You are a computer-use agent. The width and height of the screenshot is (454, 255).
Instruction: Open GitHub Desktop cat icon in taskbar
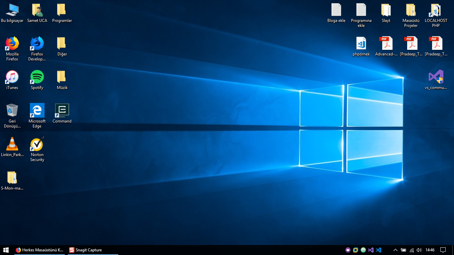pyautogui.click(x=348, y=250)
